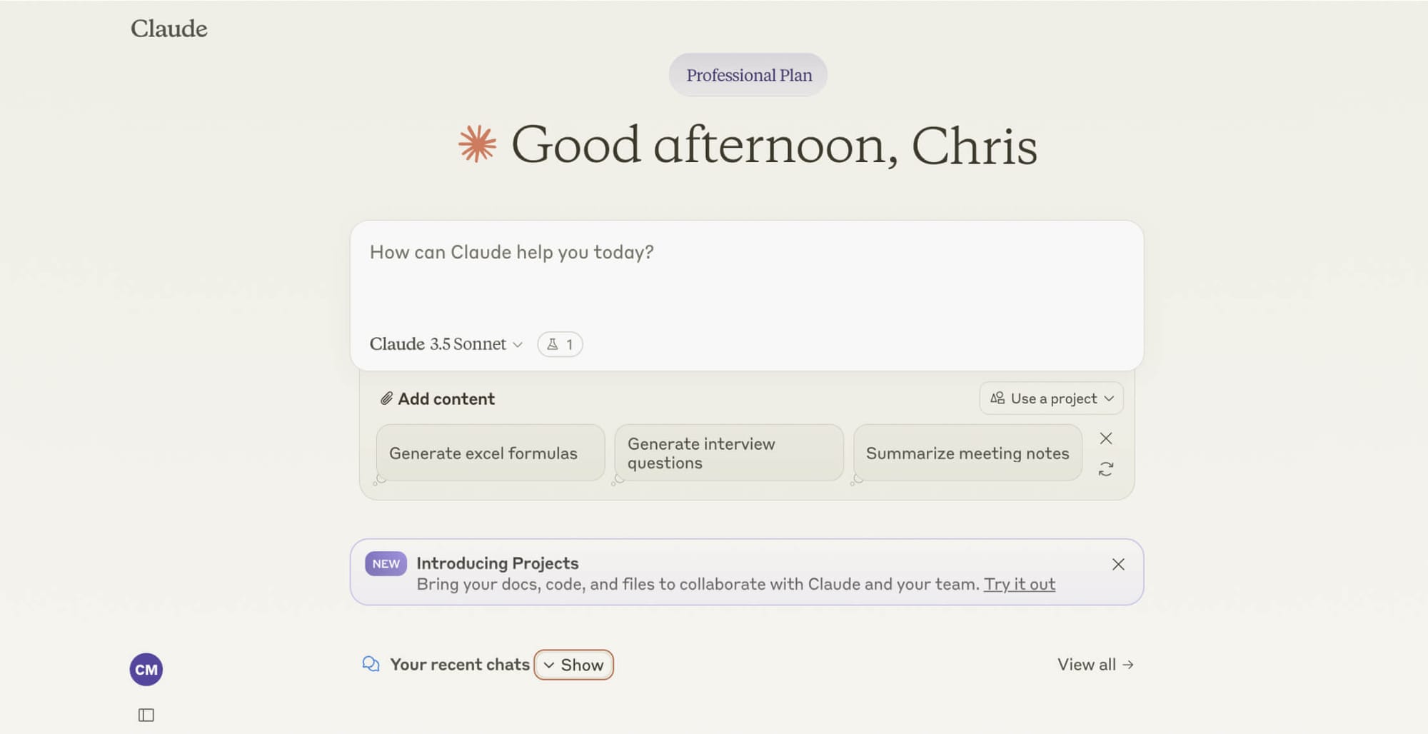Select the flask experiments icon showing 1
The height and width of the screenshot is (734, 1428).
(x=560, y=344)
